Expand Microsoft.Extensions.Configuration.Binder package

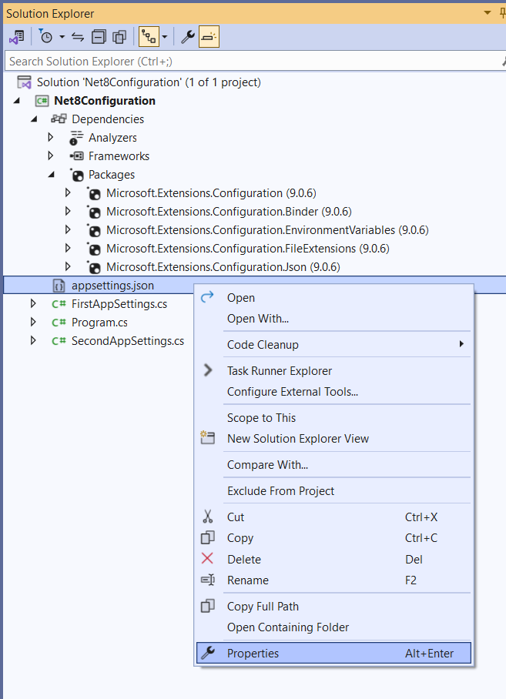(68, 211)
